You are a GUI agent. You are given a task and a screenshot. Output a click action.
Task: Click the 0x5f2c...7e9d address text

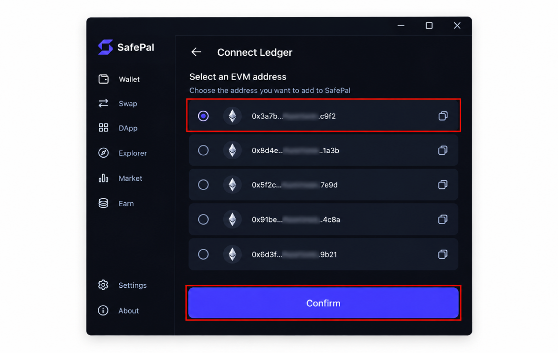point(295,185)
